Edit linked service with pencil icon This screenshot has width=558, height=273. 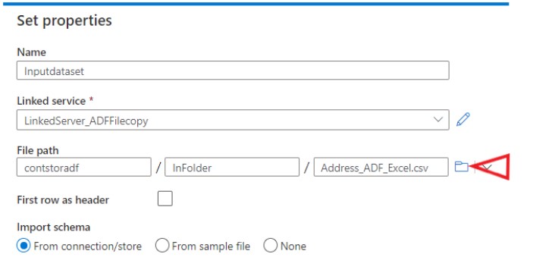pos(463,120)
